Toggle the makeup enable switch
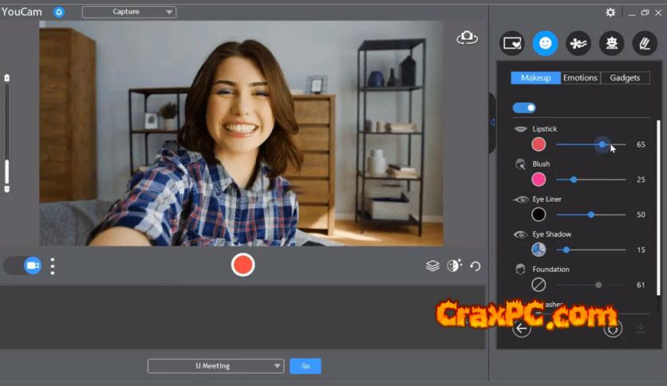This screenshot has width=667, height=386. coord(524,108)
